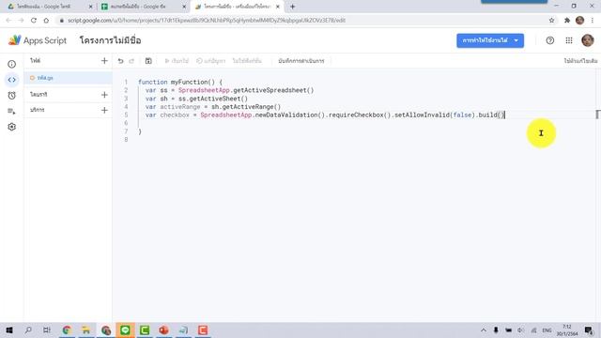Screen dimensions: 601x338
Task: Go forward in browser
Action: pyautogui.click(x=21, y=21)
